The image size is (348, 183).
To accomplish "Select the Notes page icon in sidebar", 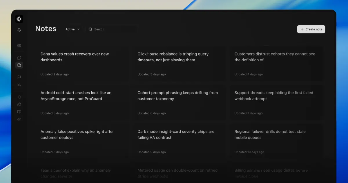I will (x=19, y=65).
